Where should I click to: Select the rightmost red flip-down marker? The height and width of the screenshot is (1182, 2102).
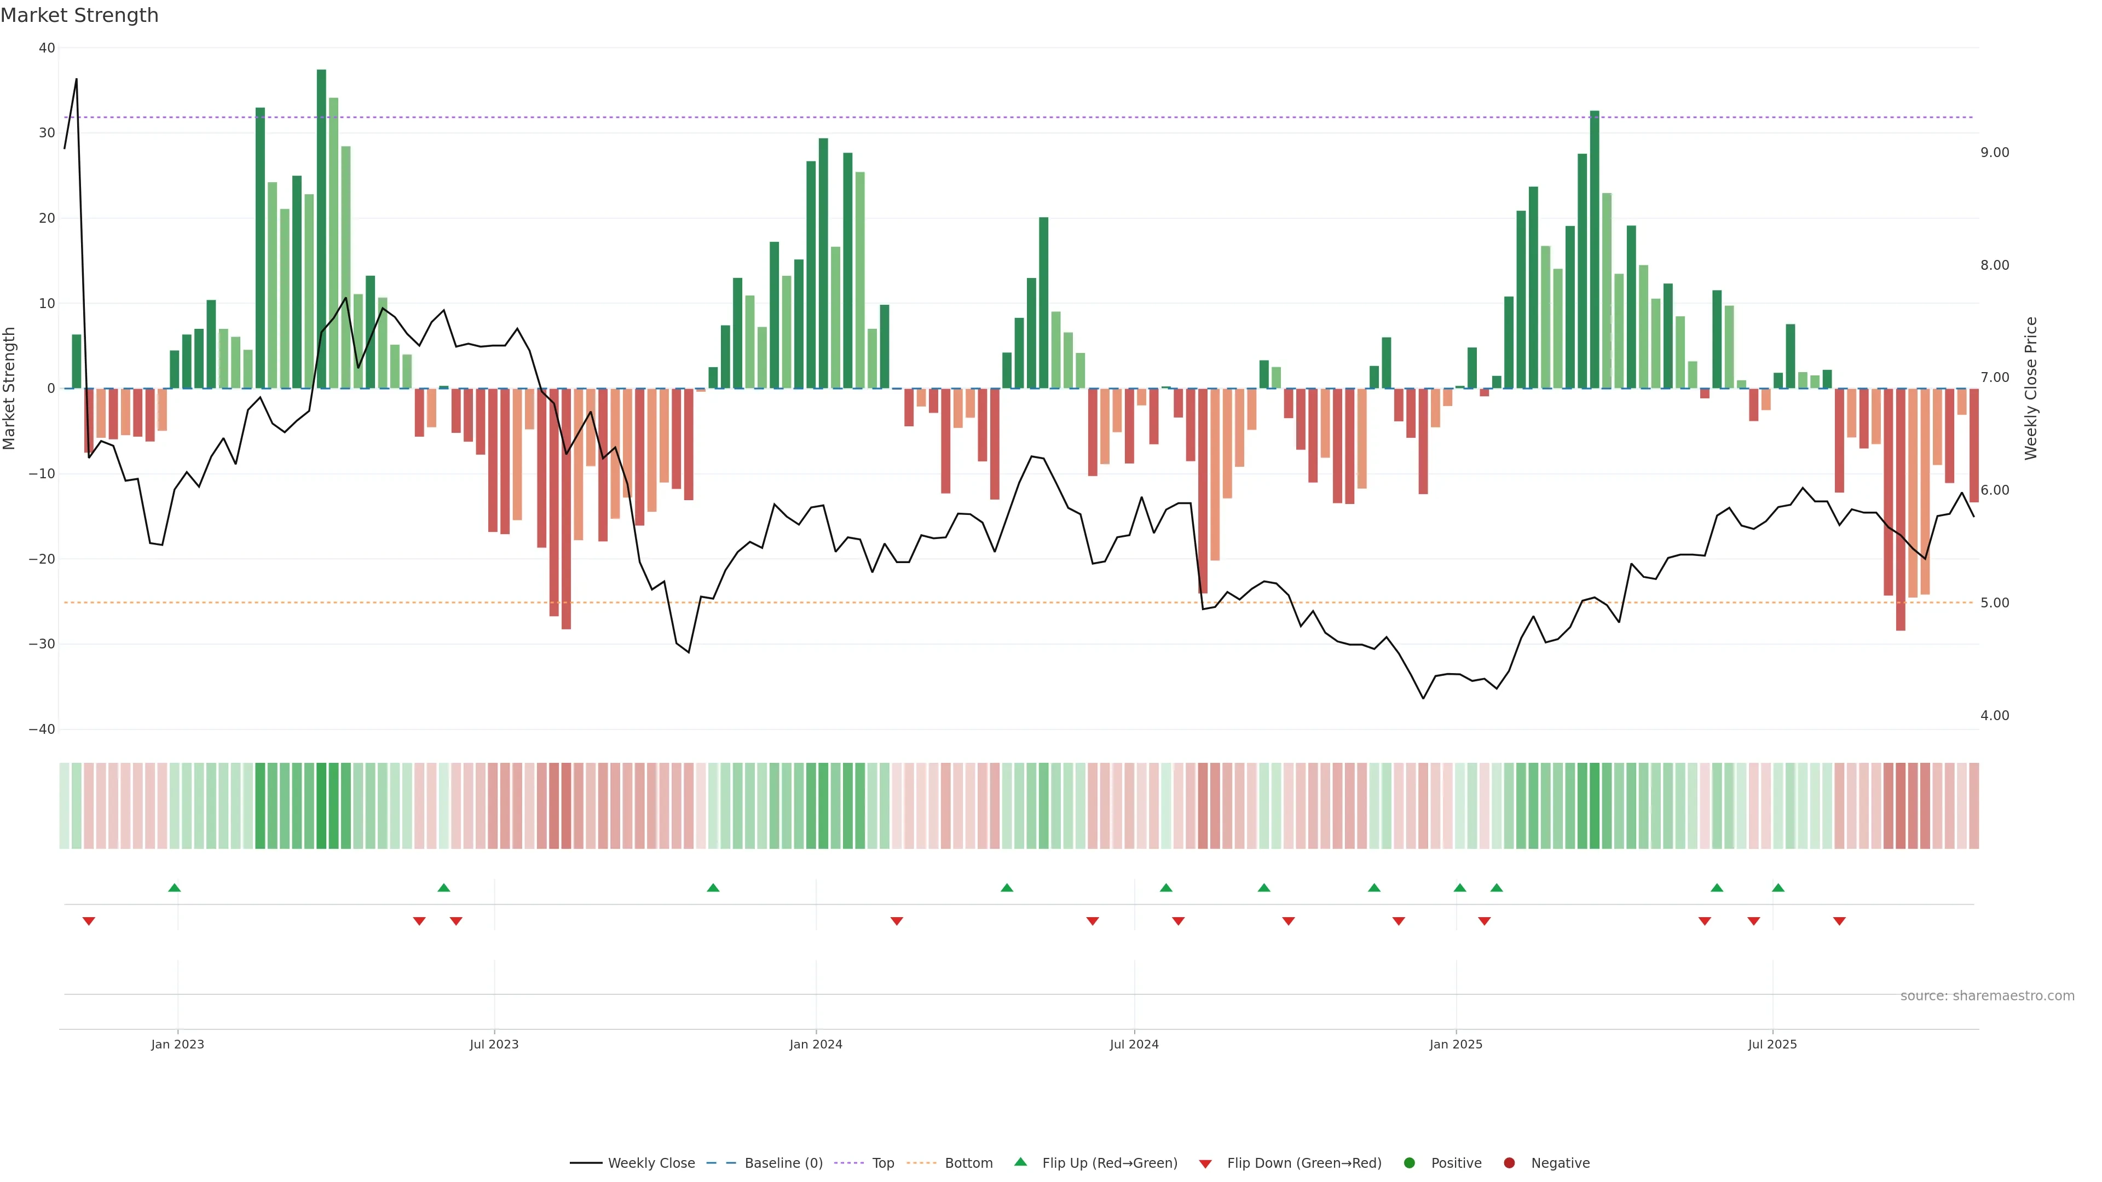(x=1839, y=921)
